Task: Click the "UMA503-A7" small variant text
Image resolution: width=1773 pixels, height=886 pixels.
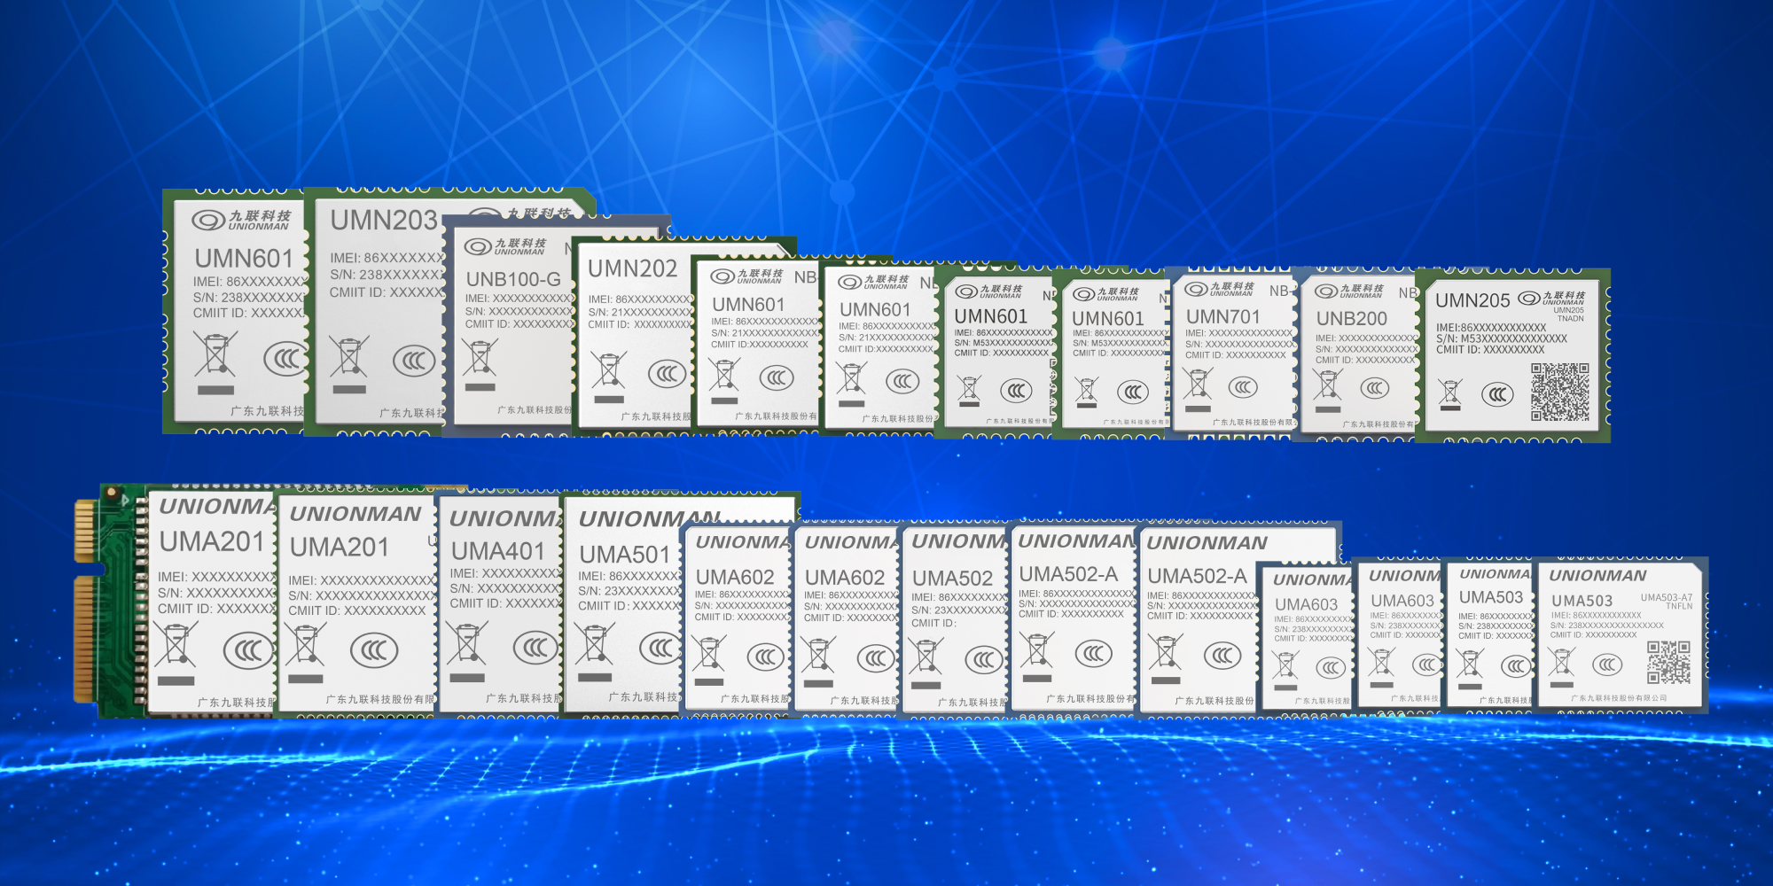Action: [1667, 598]
